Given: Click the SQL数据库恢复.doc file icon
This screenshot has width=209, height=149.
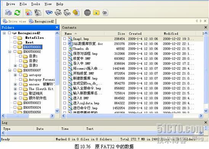Looking at the screenshot, I should click(70, 44).
